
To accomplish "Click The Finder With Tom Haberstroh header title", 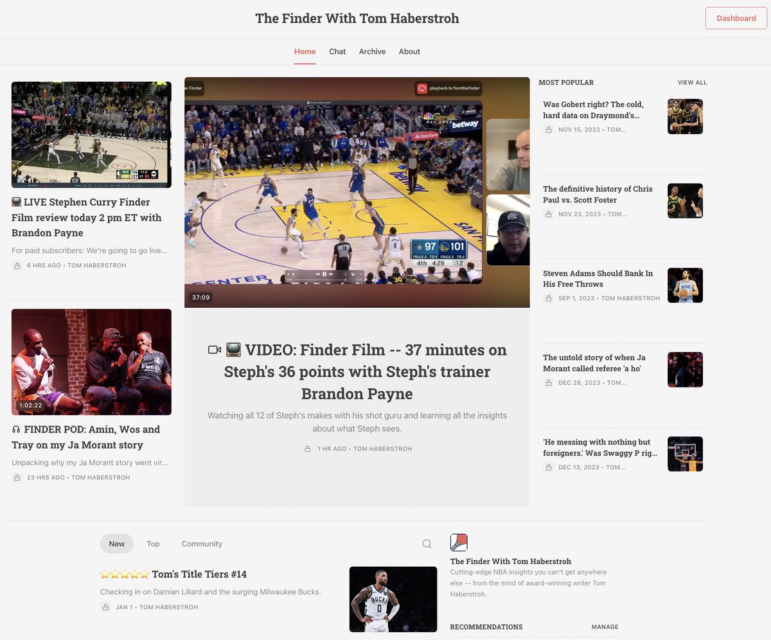I will click(357, 18).
